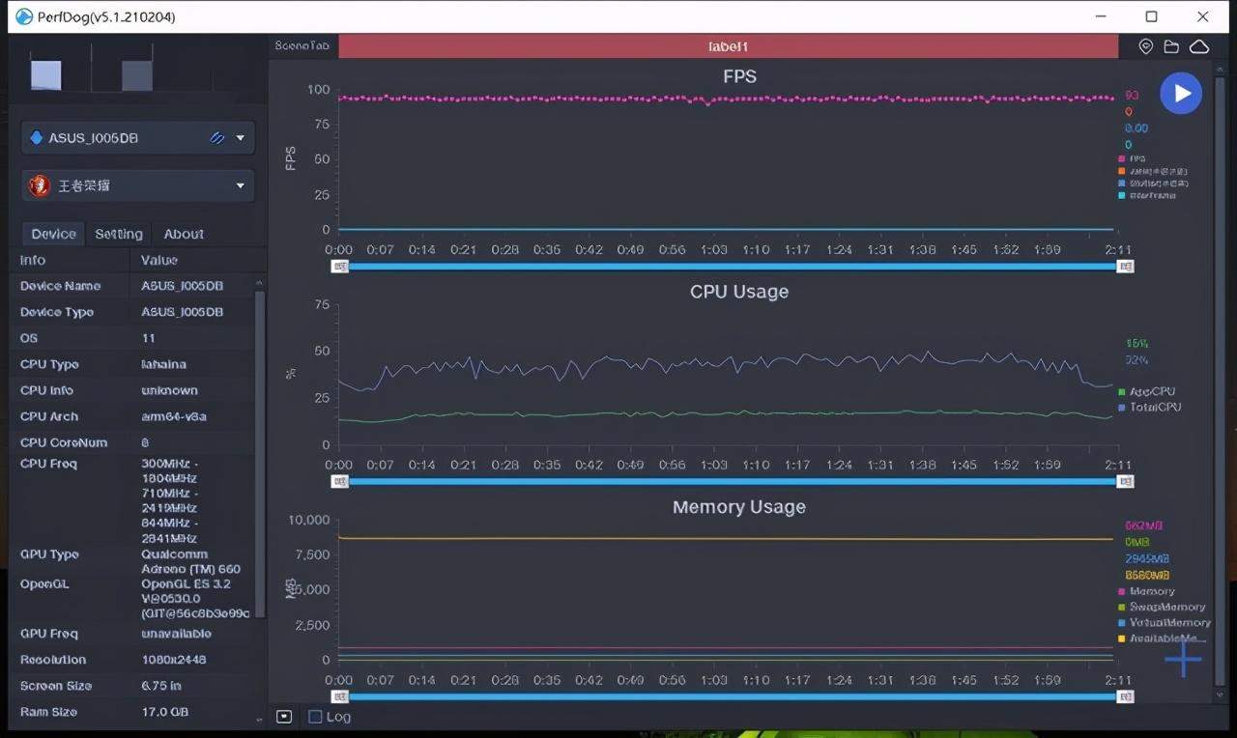Enable the Log checkbox

315,717
